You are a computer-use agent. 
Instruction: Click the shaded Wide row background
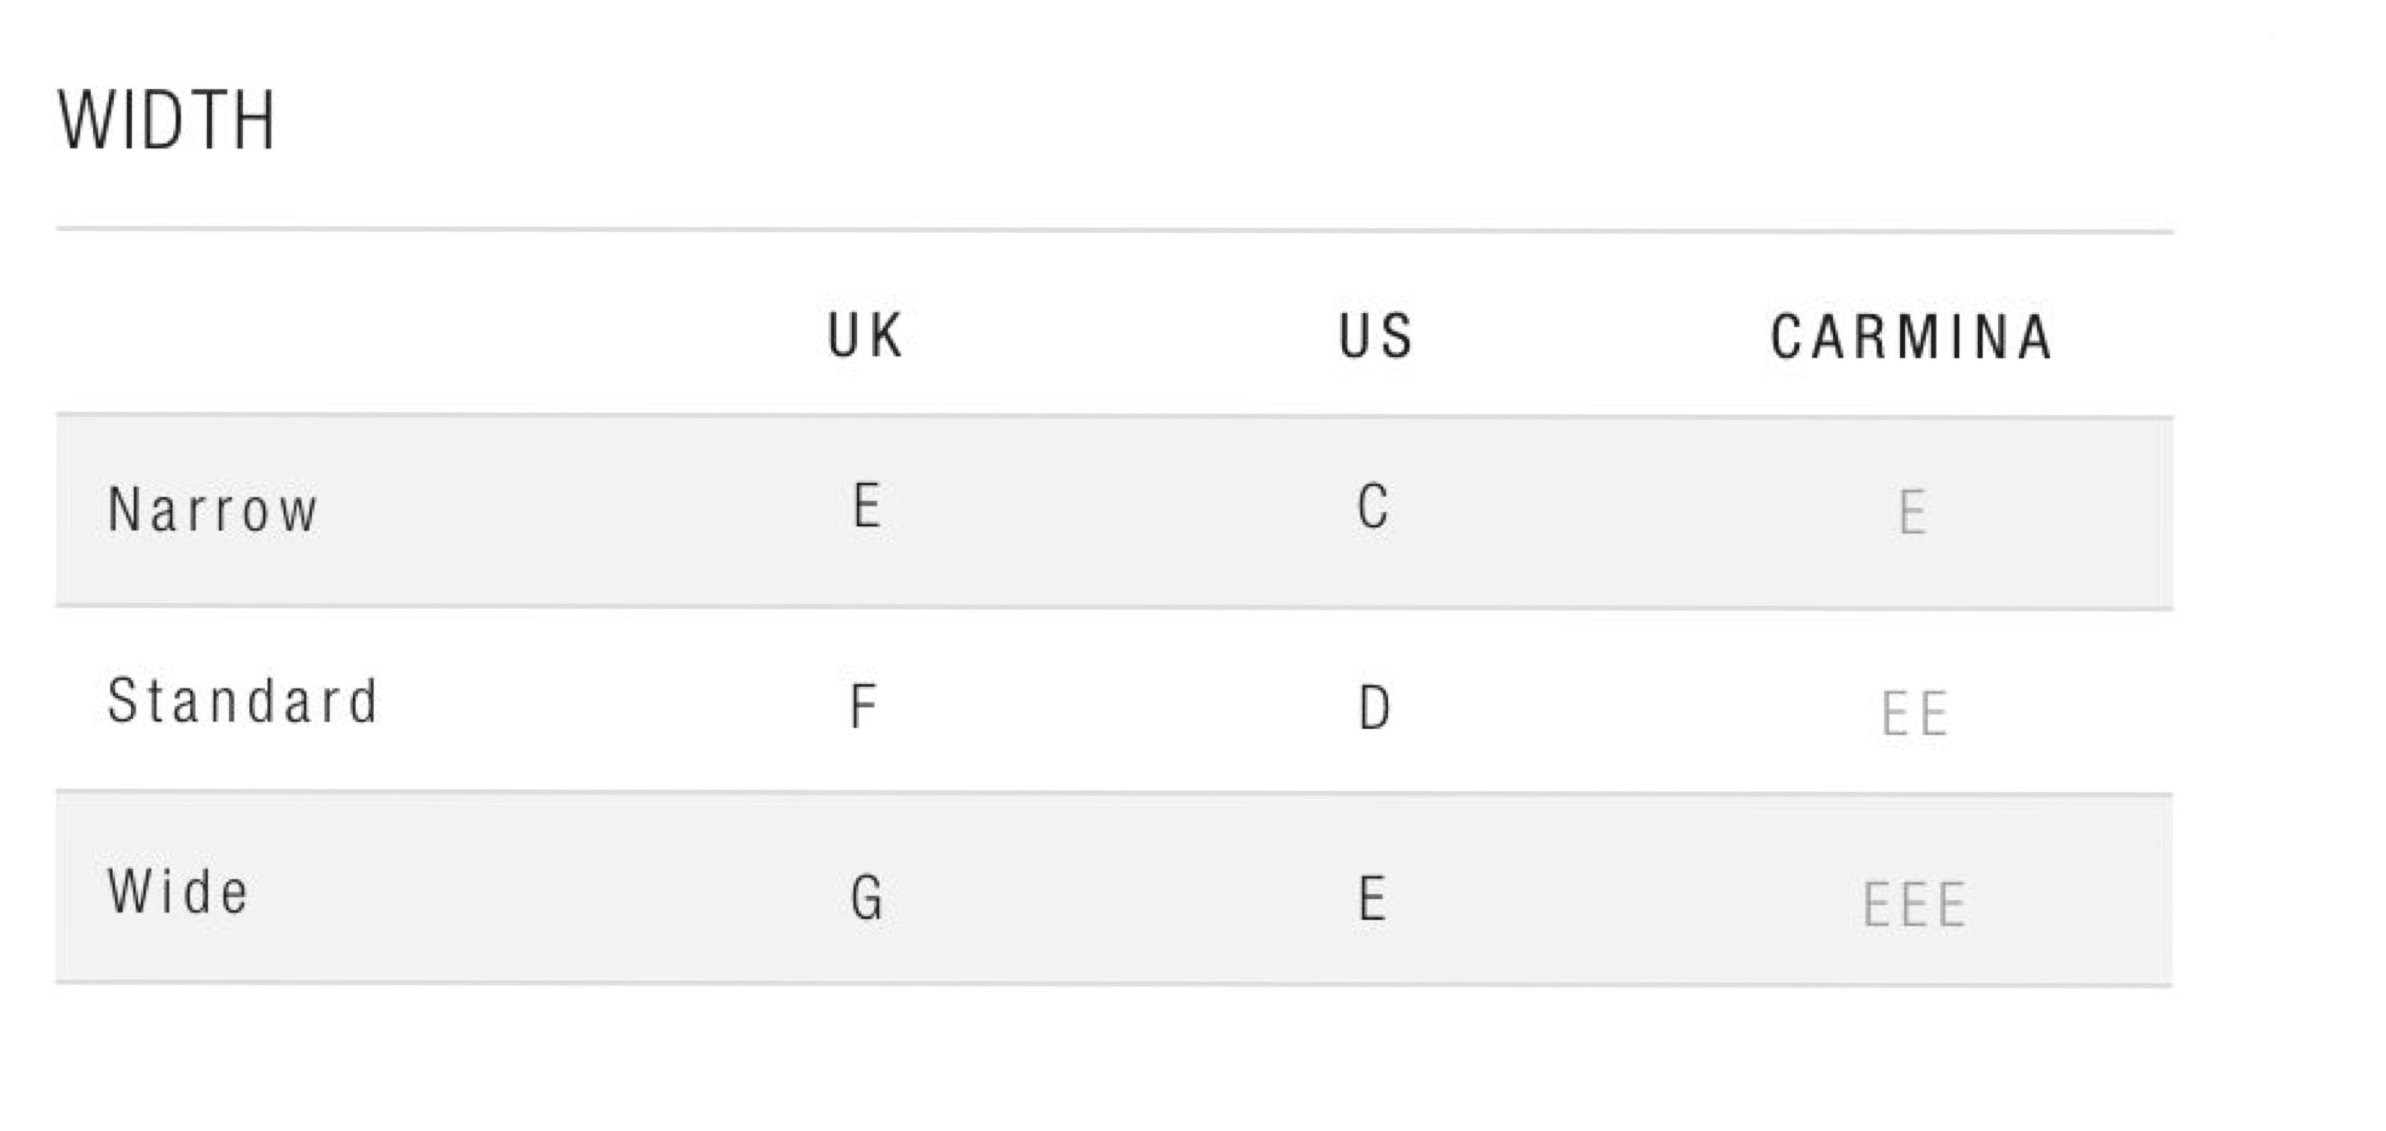pyautogui.click(x=1114, y=889)
